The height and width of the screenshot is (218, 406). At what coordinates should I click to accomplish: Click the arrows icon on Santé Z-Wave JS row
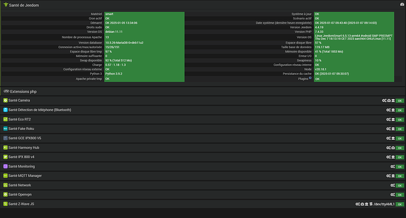coord(371,204)
